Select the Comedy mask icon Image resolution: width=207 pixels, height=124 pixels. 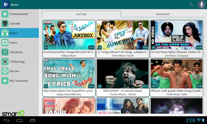[x=5, y=24]
